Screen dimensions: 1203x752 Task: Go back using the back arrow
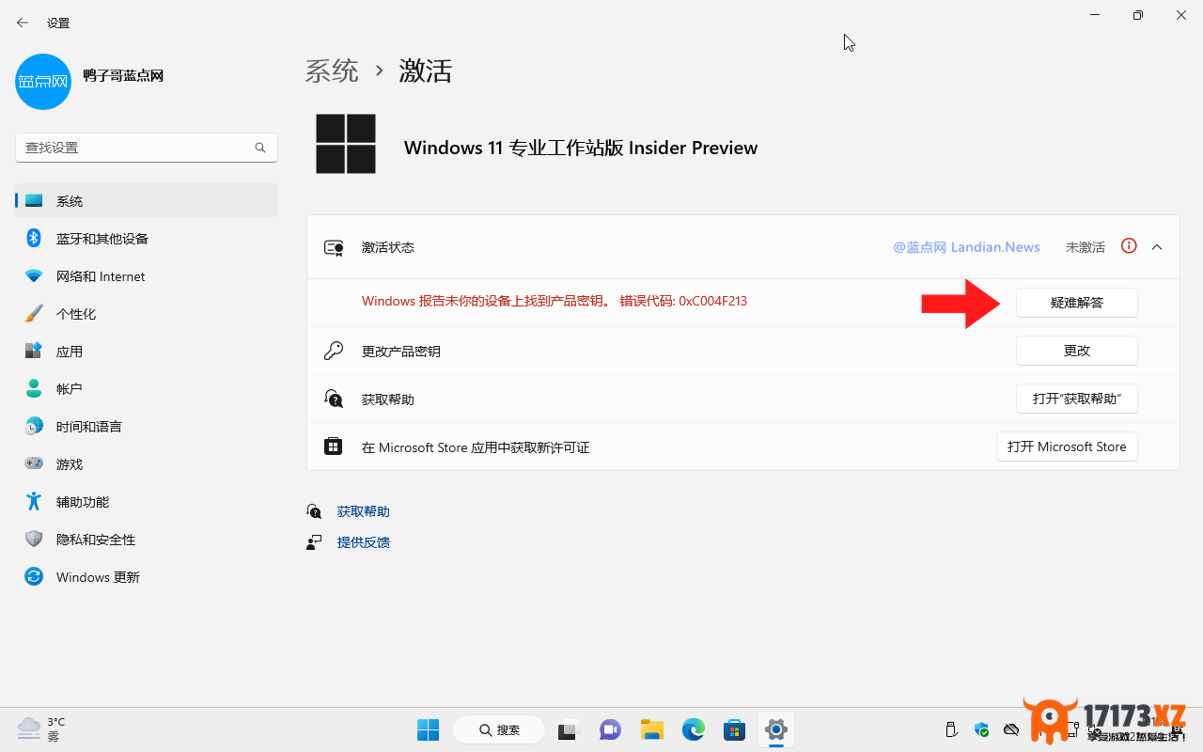(23, 23)
